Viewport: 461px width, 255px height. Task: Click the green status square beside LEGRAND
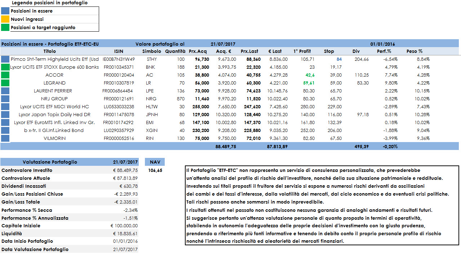click(5, 83)
